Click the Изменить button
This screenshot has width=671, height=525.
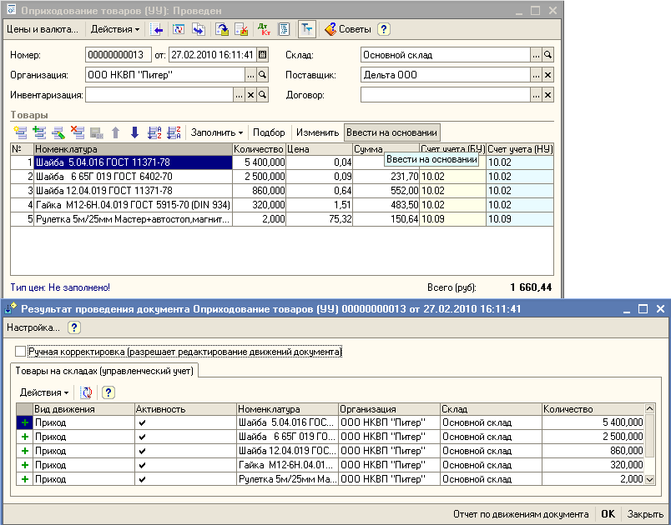point(317,132)
